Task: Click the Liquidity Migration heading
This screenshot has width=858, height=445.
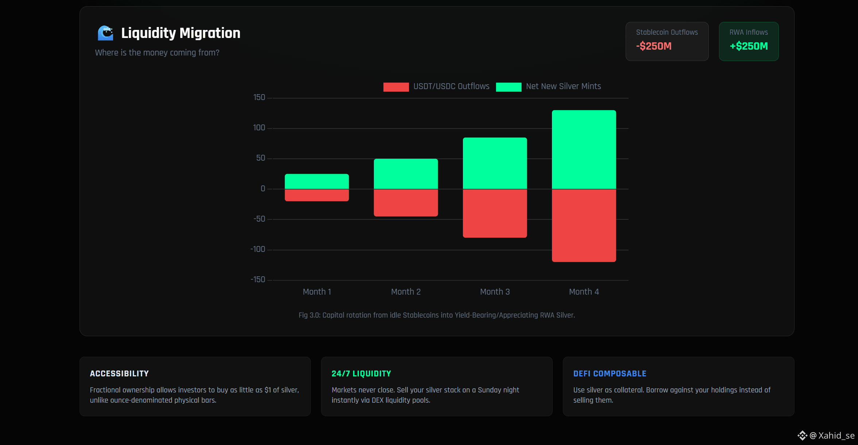Action: 181,33
